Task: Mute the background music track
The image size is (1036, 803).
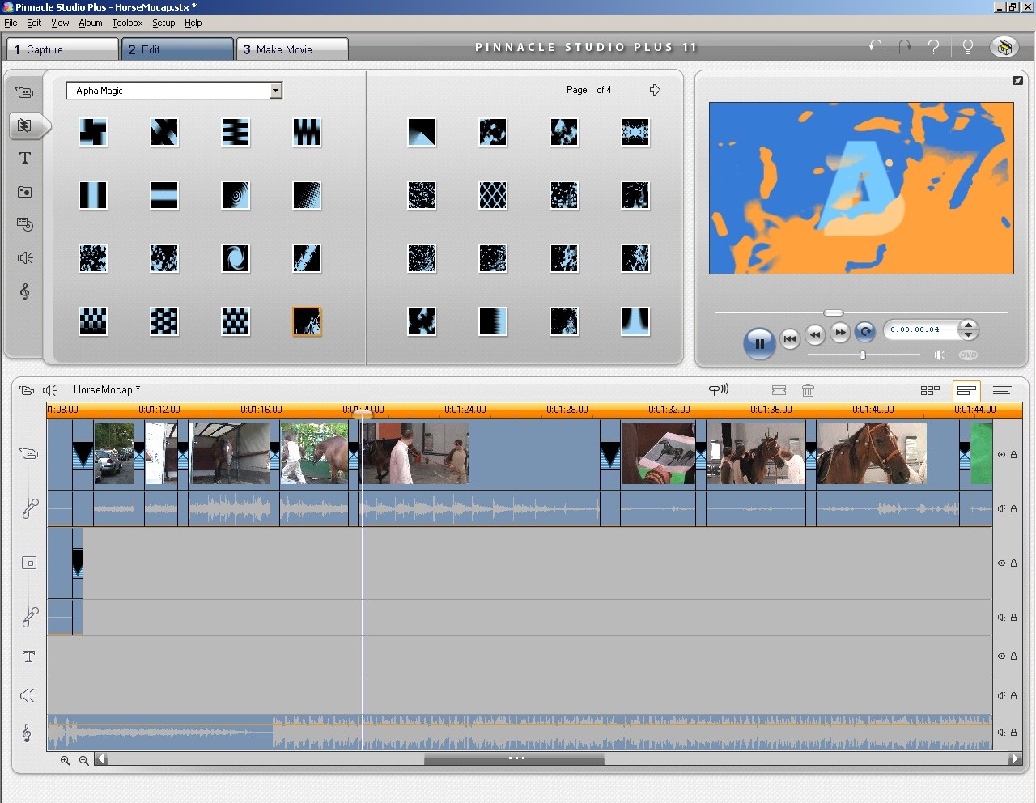Action: click(1001, 732)
